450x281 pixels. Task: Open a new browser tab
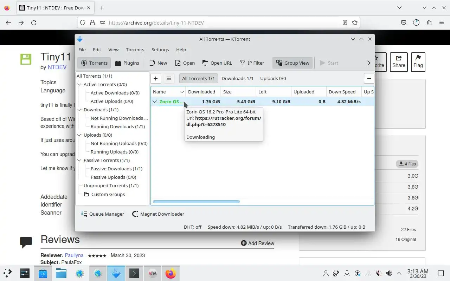102,8
